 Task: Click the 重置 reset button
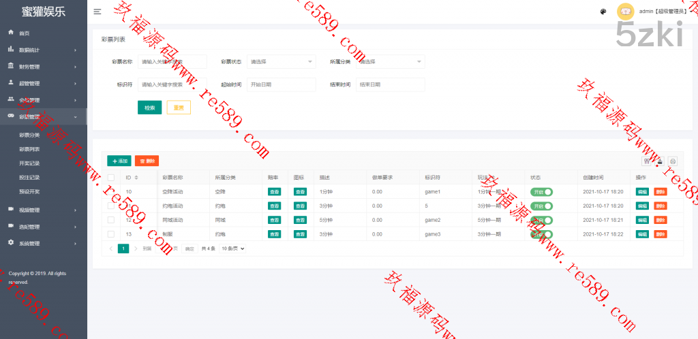179,108
